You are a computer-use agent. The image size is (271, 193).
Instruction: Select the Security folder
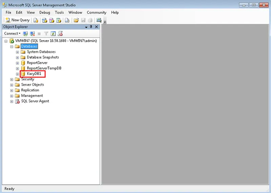(28, 79)
